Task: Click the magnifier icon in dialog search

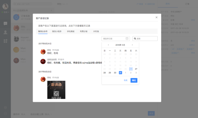Action: tap(135, 38)
